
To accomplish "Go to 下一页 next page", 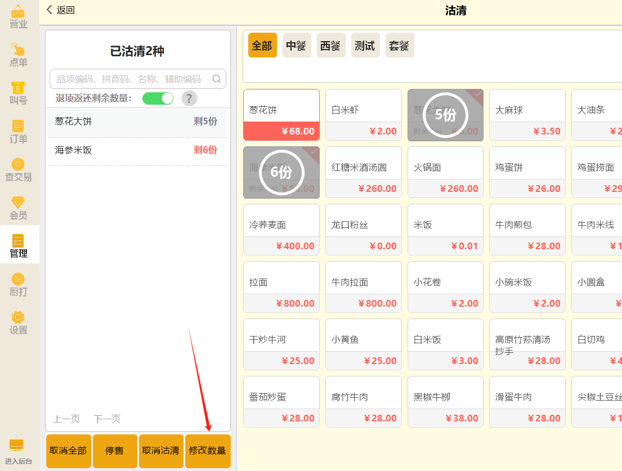I will (x=107, y=419).
